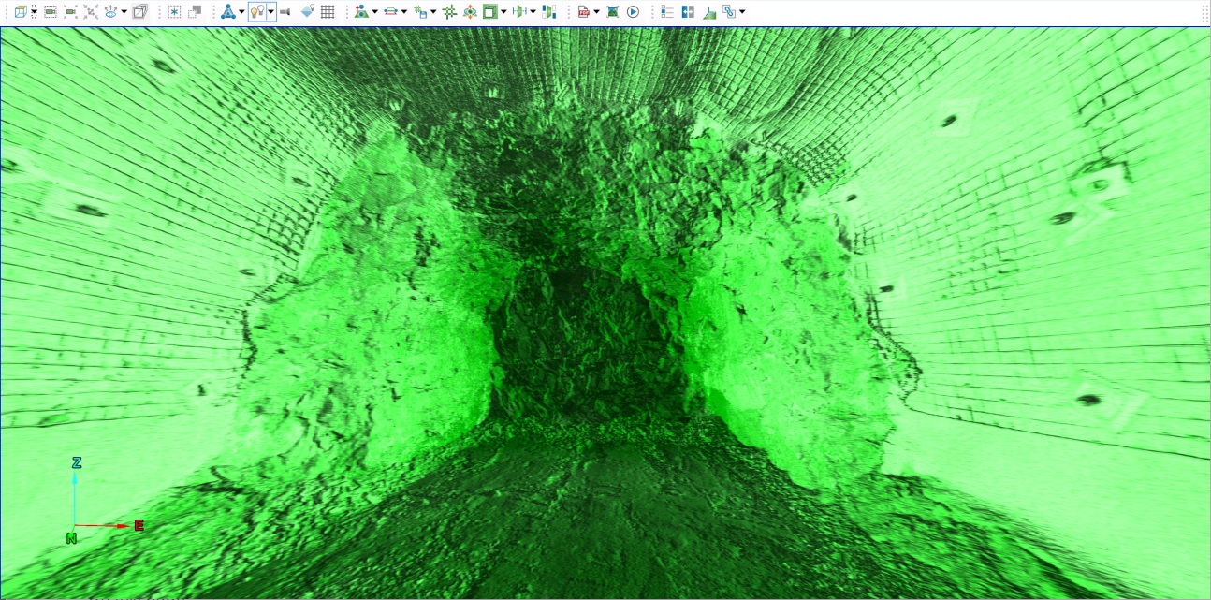
Task: Expand the triangulation mesh tool dropdown
Action: tap(241, 12)
